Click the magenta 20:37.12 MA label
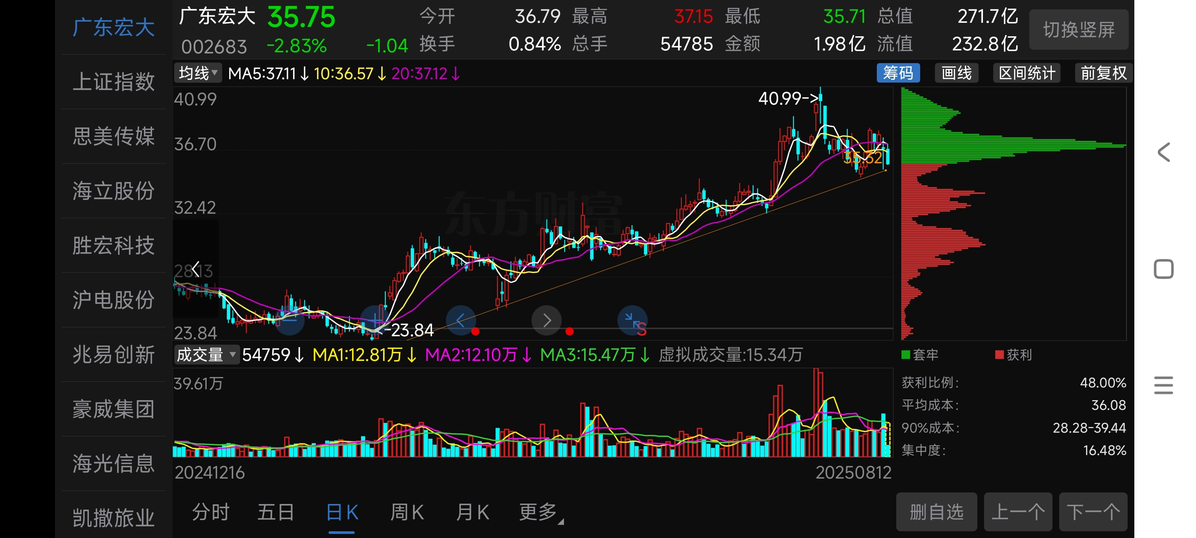 pos(425,73)
